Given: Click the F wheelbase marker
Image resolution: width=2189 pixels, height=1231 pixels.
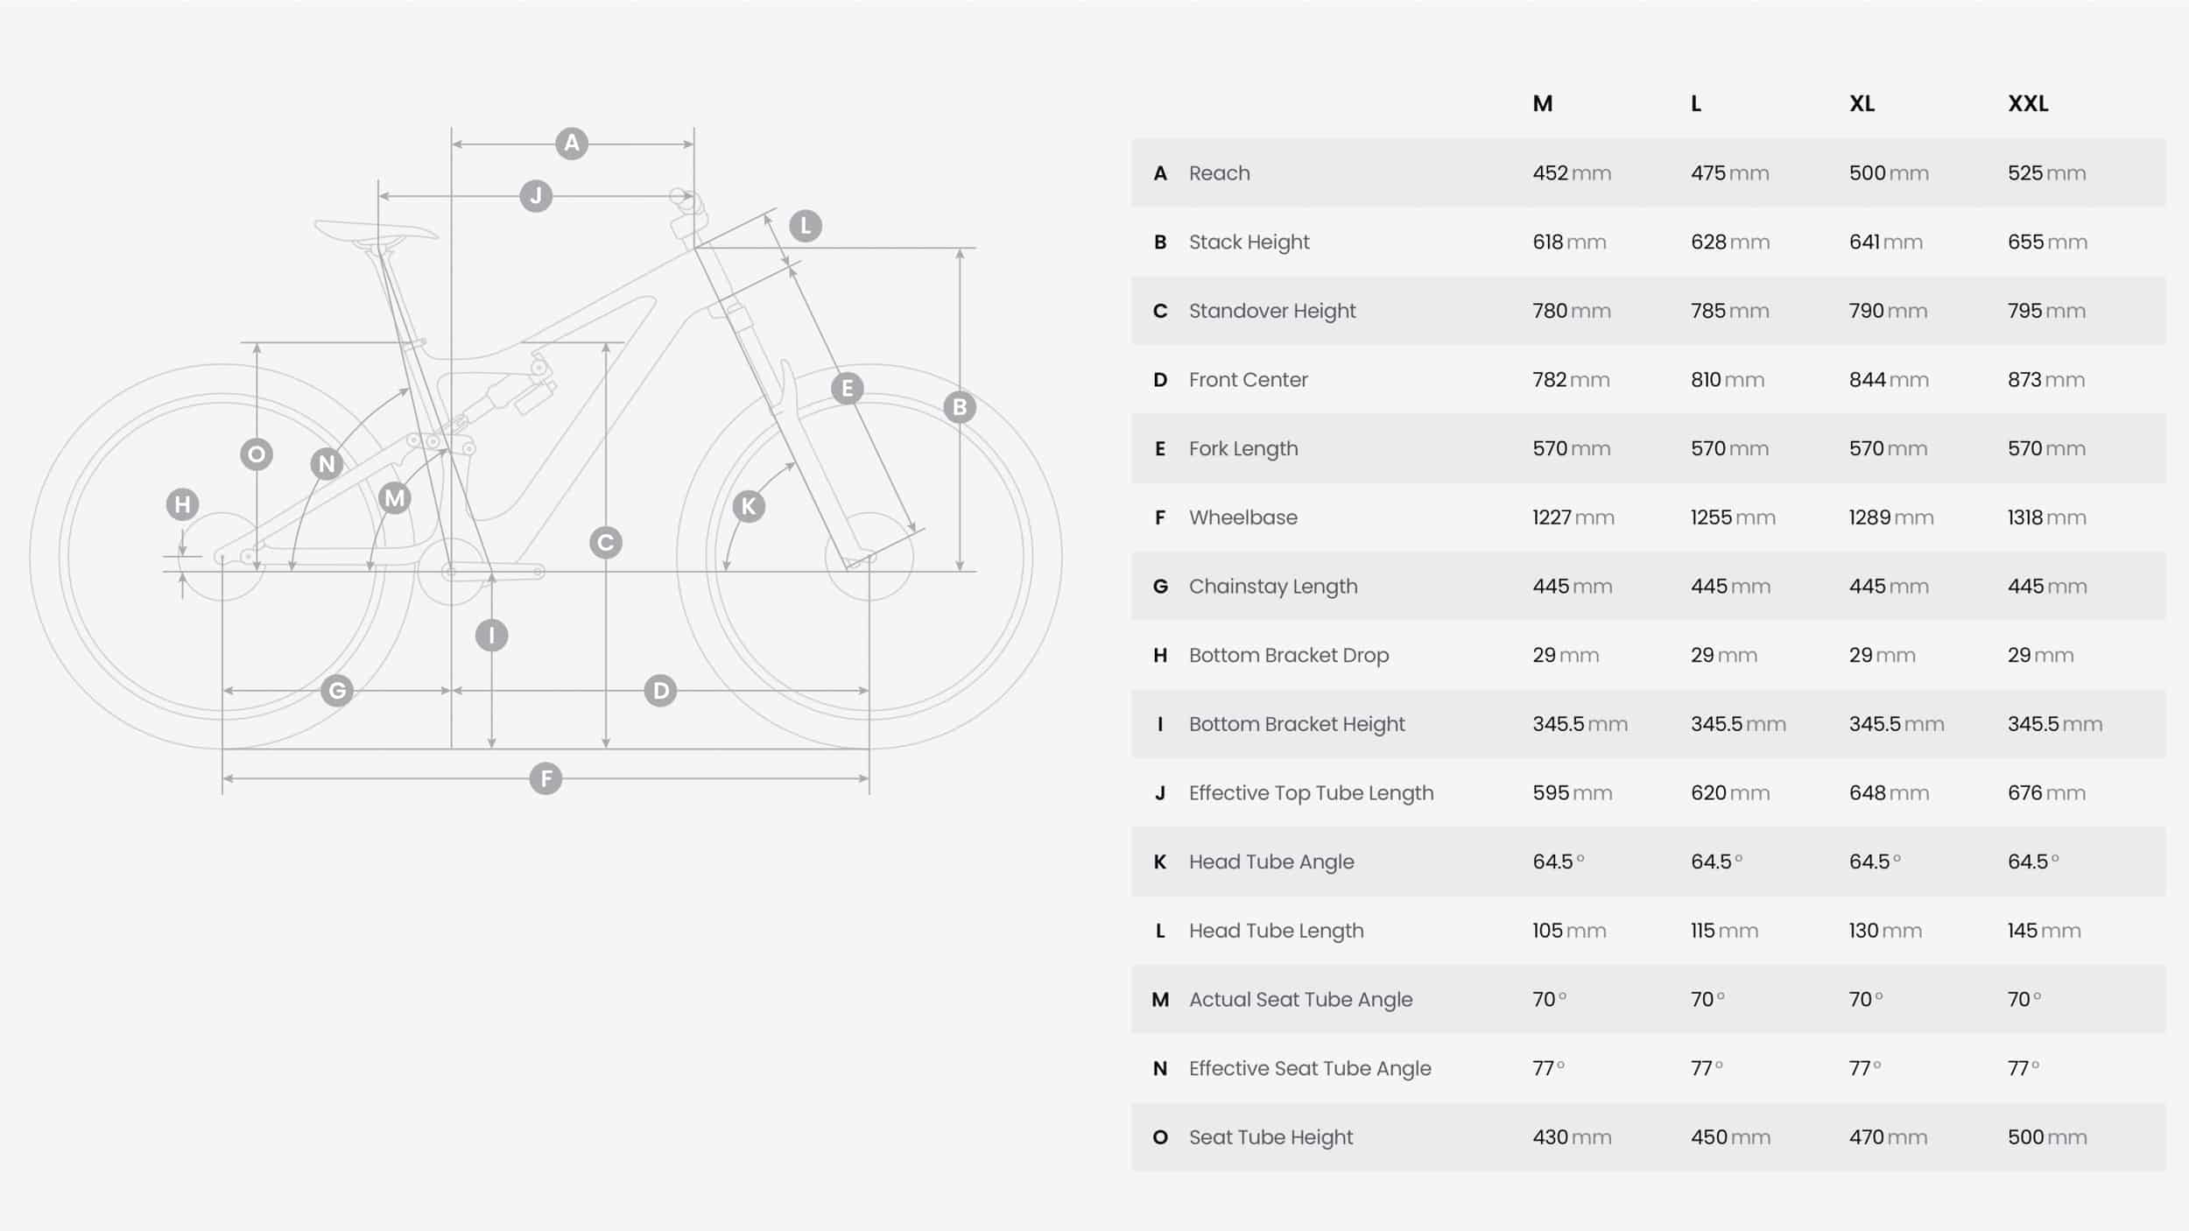Looking at the screenshot, I should coord(545,778).
